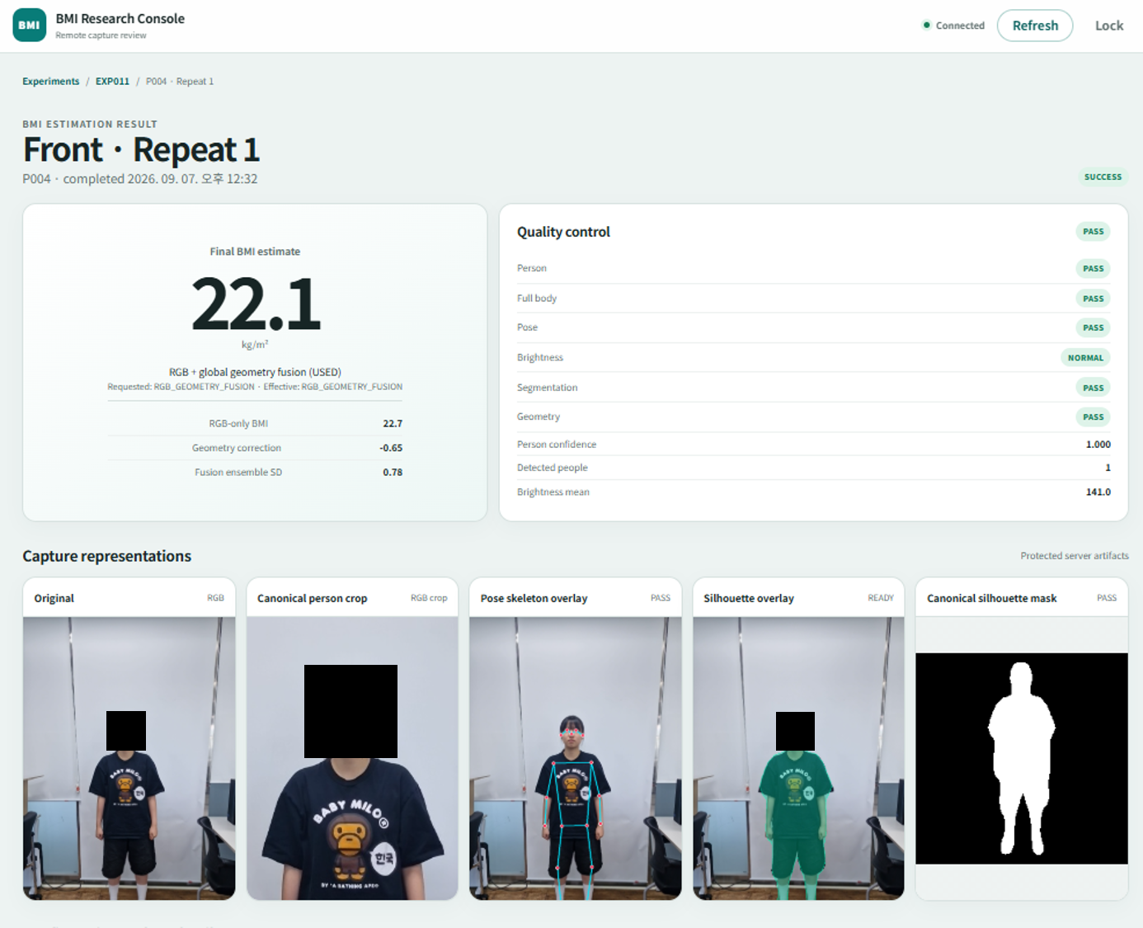The height and width of the screenshot is (928, 1143).
Task: Click the RGB + global geometry fusion (USED) line
Action: point(255,372)
